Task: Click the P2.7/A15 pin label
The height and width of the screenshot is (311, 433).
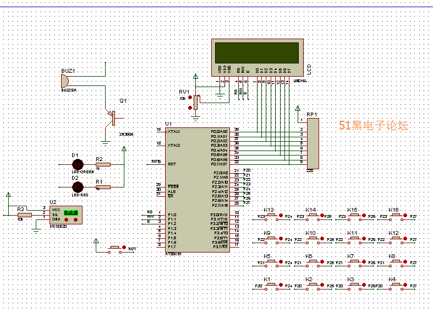Action: [x=220, y=206]
